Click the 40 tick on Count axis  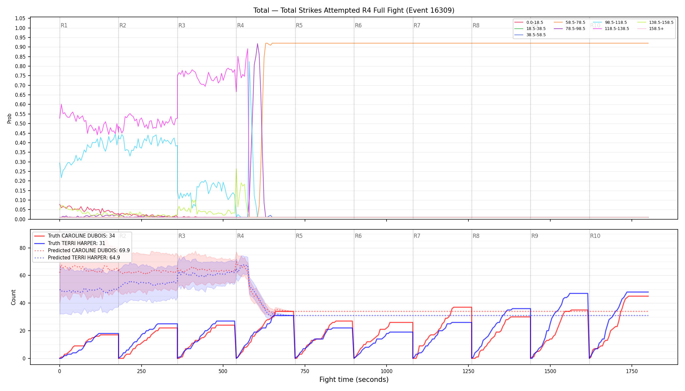click(x=23, y=303)
